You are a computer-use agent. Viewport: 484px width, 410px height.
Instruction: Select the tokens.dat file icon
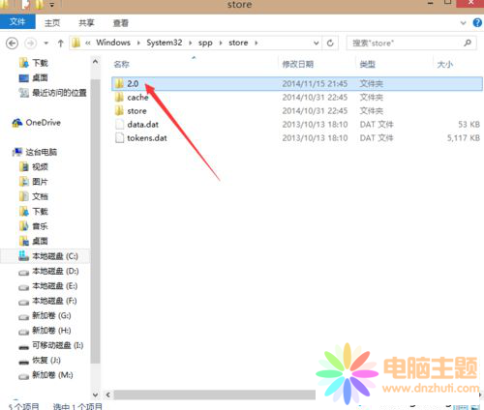tap(119, 137)
